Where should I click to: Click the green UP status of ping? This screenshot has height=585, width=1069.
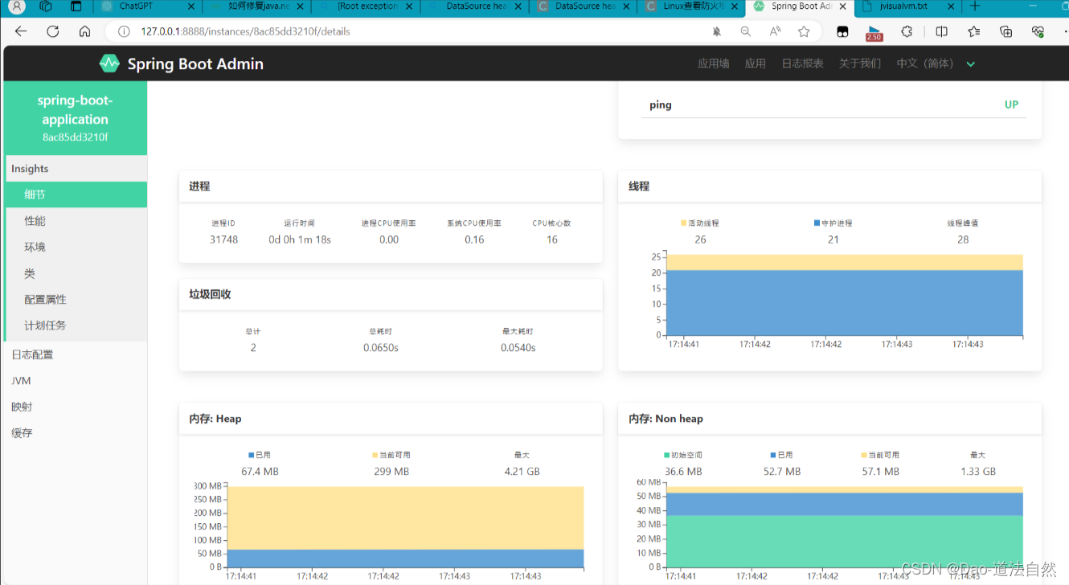1011,104
